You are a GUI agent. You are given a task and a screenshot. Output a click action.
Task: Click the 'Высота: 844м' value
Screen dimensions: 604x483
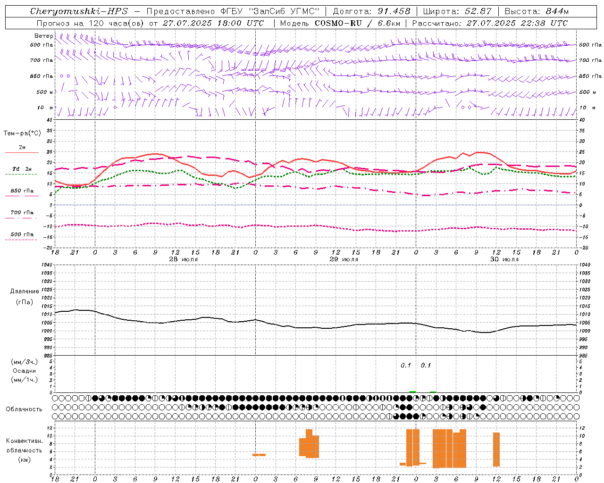click(x=537, y=11)
